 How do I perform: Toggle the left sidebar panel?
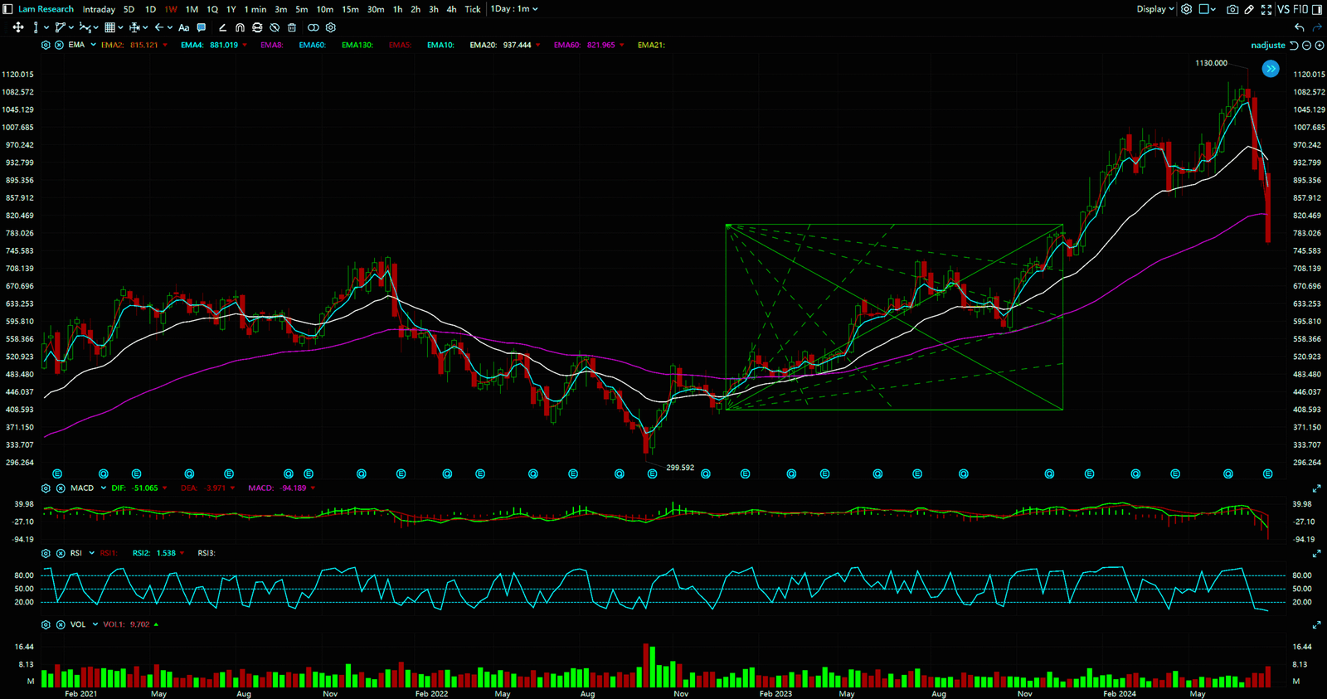[7, 9]
